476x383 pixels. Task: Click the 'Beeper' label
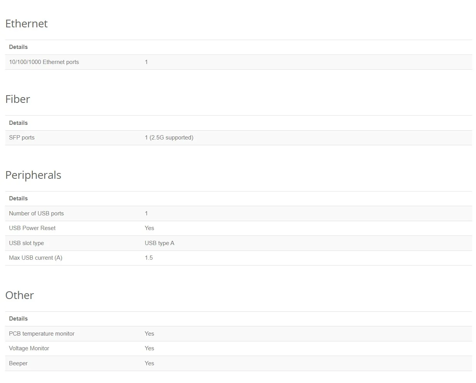18,363
